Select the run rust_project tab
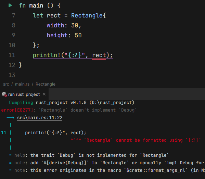This screenshot has height=179, width=205. (x=24, y=94)
